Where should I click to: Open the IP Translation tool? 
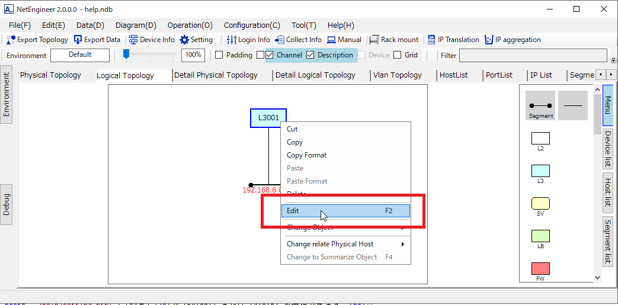pos(431,40)
